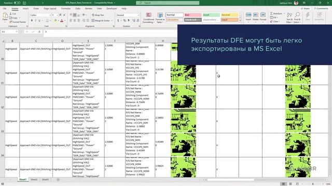Click the Orientation icon
The height and width of the screenshot is (186, 332).
click(84, 15)
